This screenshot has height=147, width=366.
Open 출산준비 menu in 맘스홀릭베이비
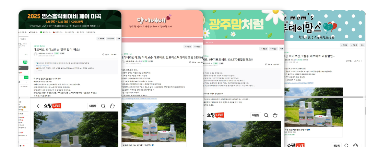45,32
